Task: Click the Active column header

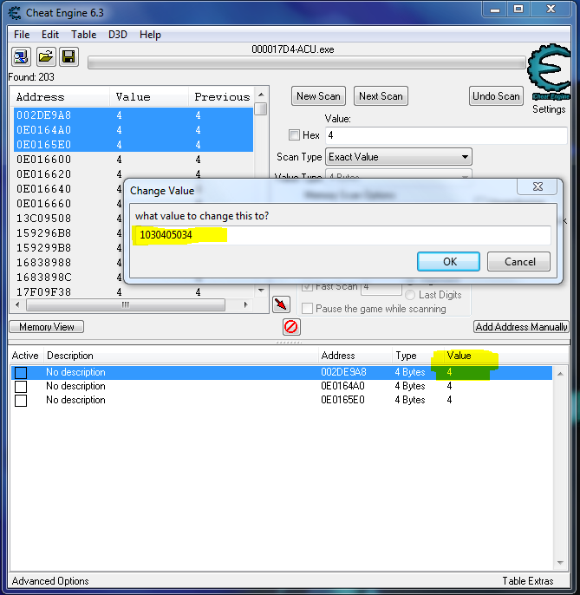Action: point(25,356)
